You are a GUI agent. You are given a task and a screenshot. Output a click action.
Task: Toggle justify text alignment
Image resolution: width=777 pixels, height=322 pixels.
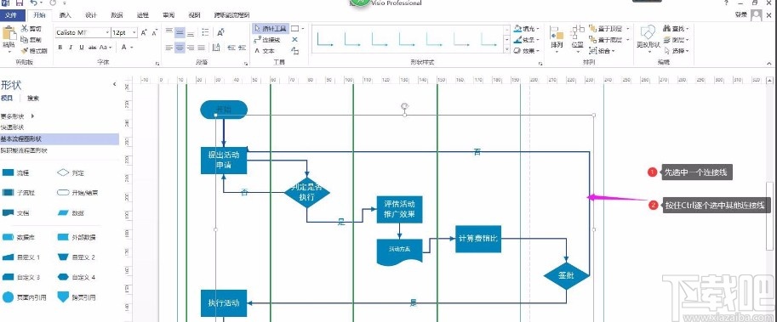pyautogui.click(x=201, y=48)
